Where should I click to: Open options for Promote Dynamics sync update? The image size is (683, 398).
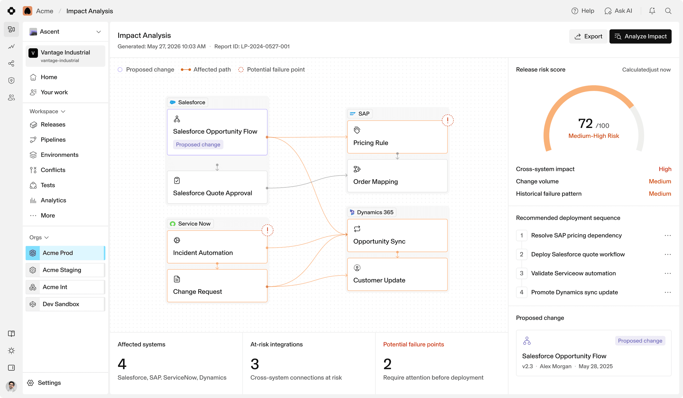click(x=668, y=292)
